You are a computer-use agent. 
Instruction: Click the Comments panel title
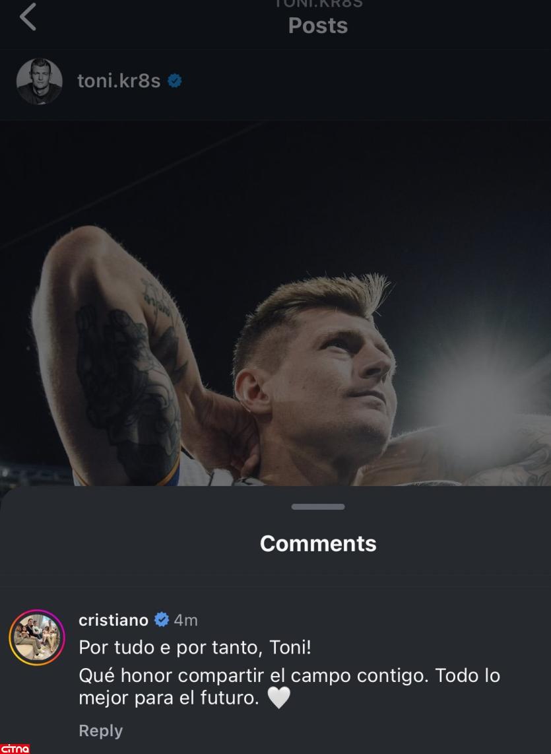[318, 543]
